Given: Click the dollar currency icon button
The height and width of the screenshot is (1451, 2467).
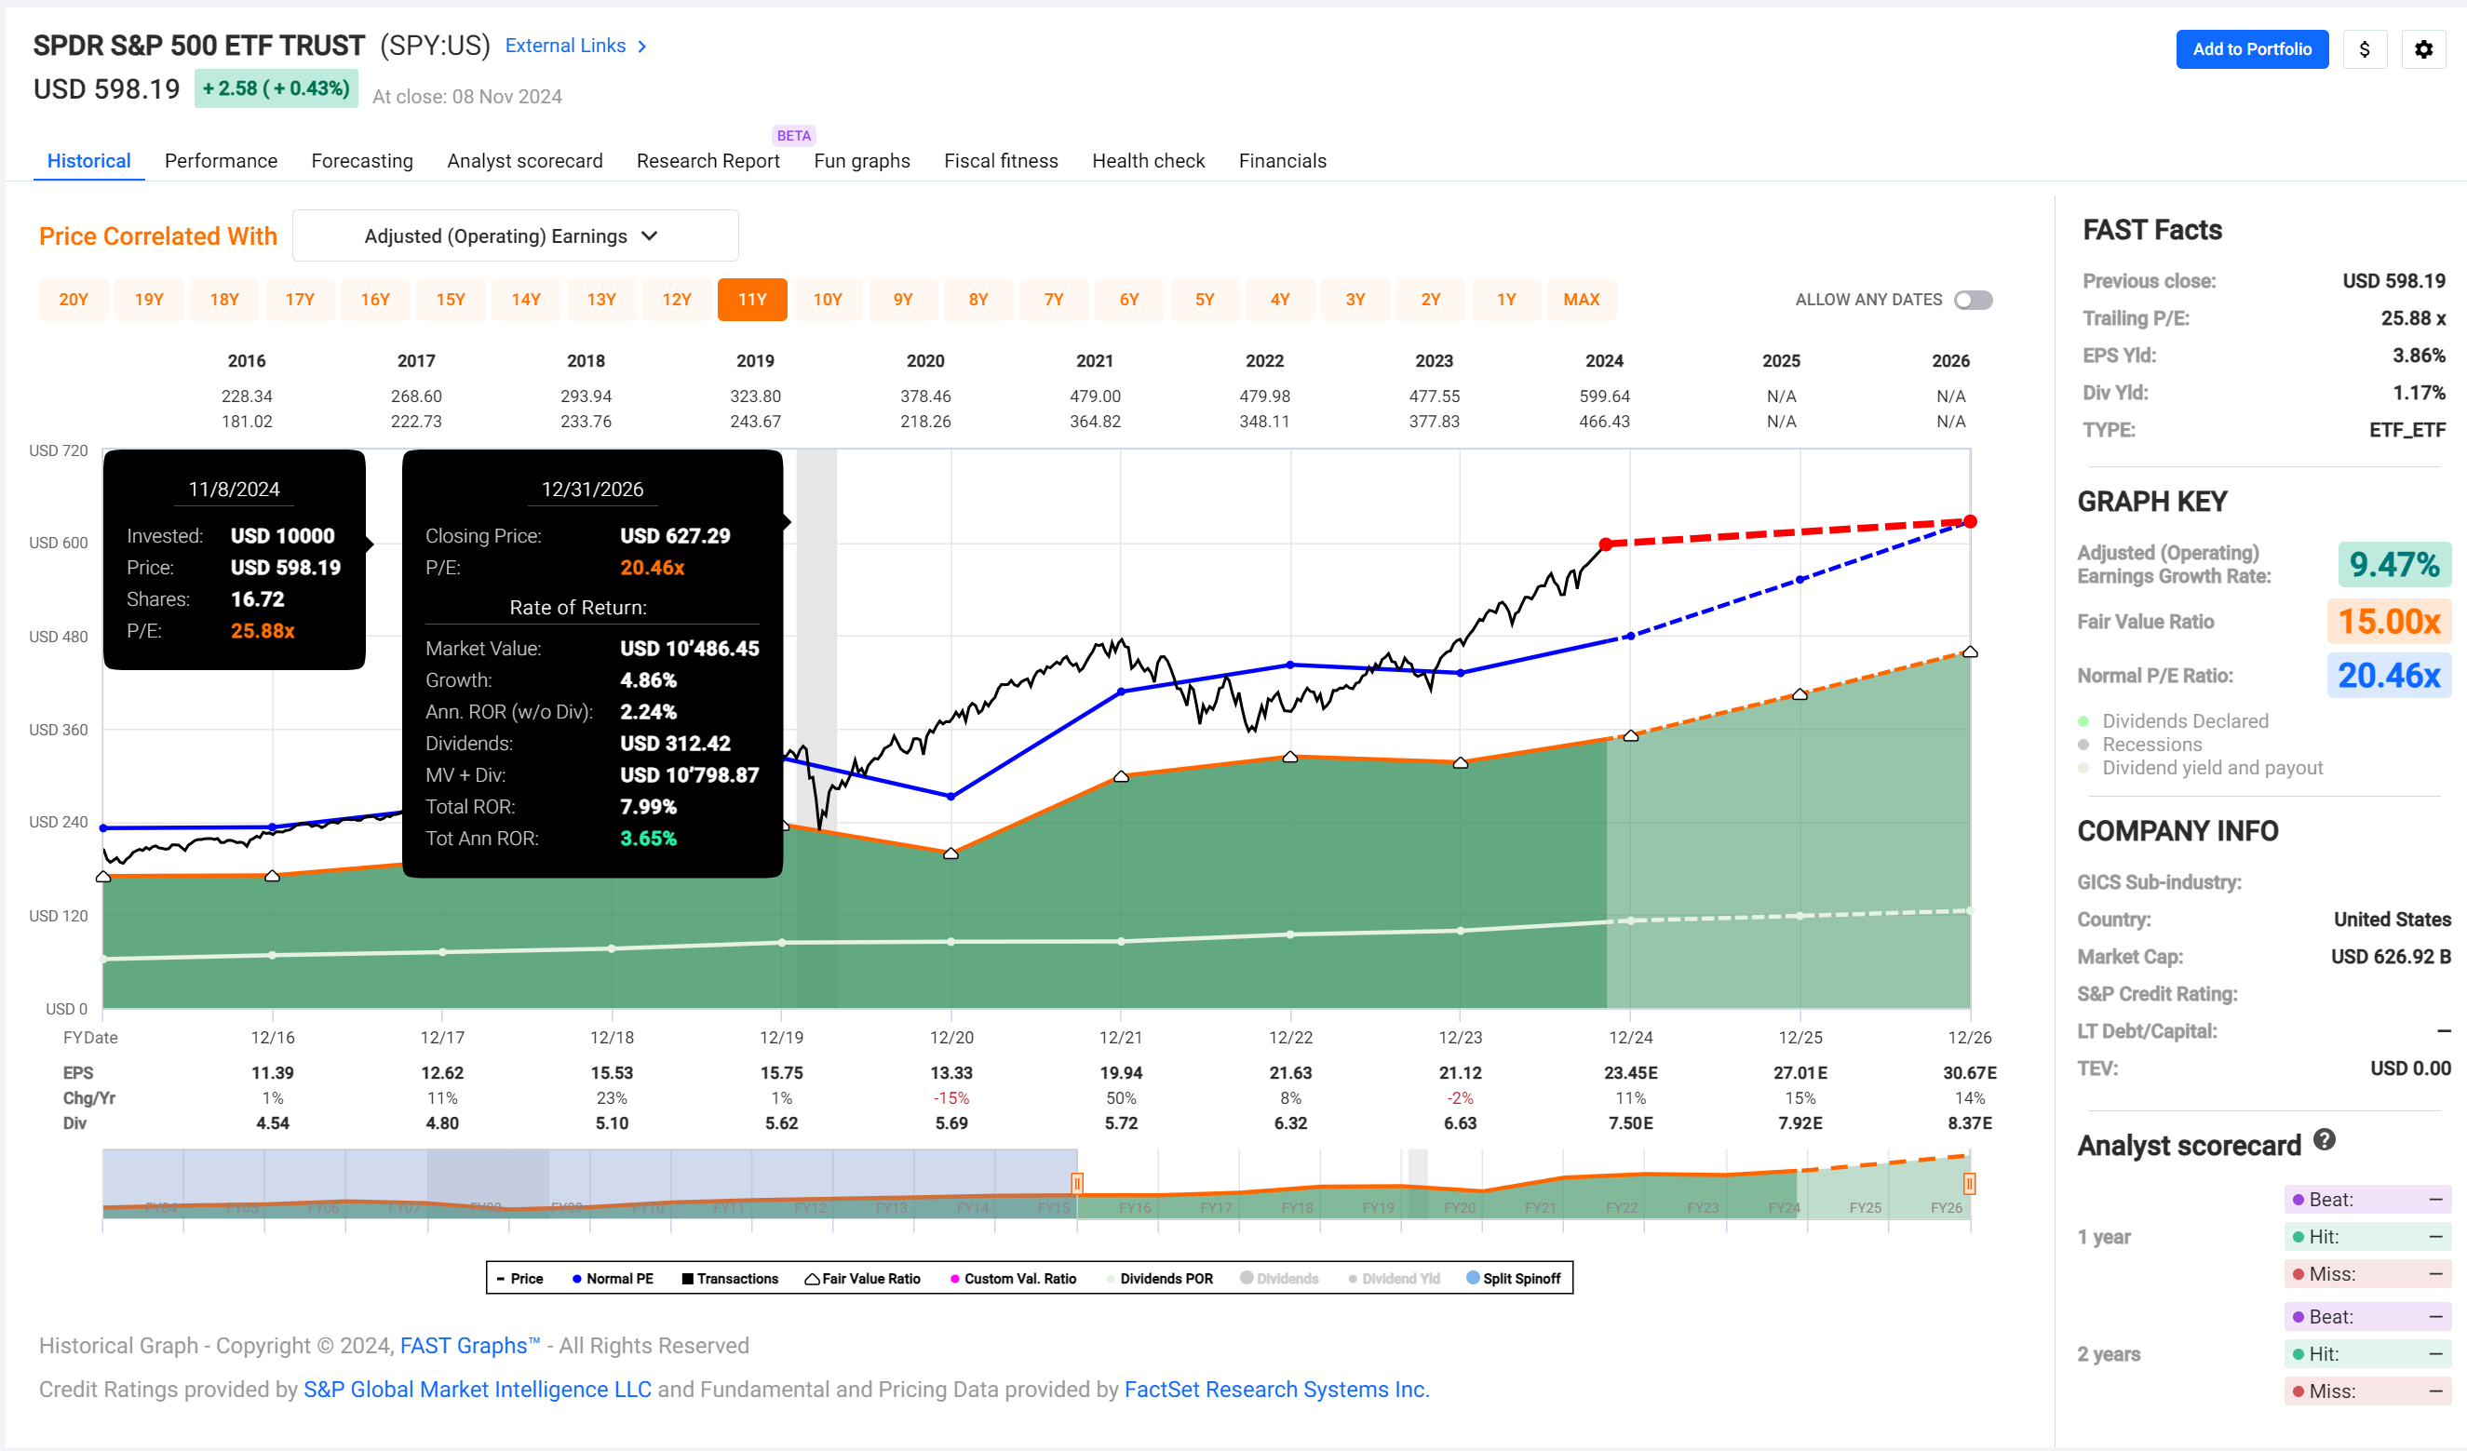Looking at the screenshot, I should [2365, 49].
